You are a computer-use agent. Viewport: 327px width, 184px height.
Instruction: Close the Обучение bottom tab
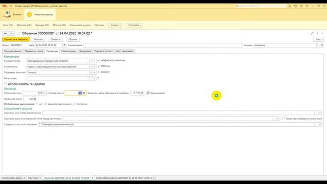[40, 178]
